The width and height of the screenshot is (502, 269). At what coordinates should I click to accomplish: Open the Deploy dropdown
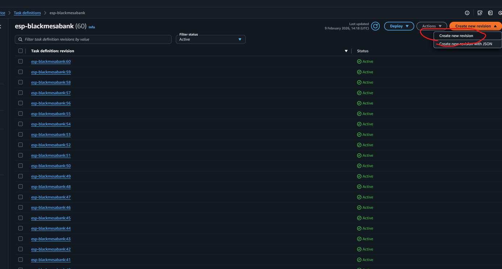(x=399, y=26)
